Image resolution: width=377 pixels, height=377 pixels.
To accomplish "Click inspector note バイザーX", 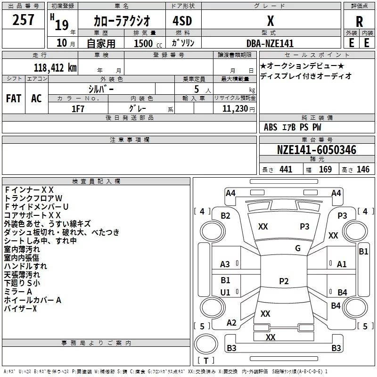I will click(x=20, y=309).
